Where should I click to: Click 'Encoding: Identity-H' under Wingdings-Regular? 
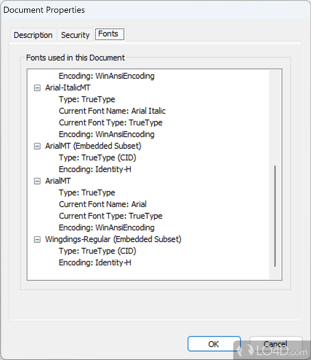(95, 262)
